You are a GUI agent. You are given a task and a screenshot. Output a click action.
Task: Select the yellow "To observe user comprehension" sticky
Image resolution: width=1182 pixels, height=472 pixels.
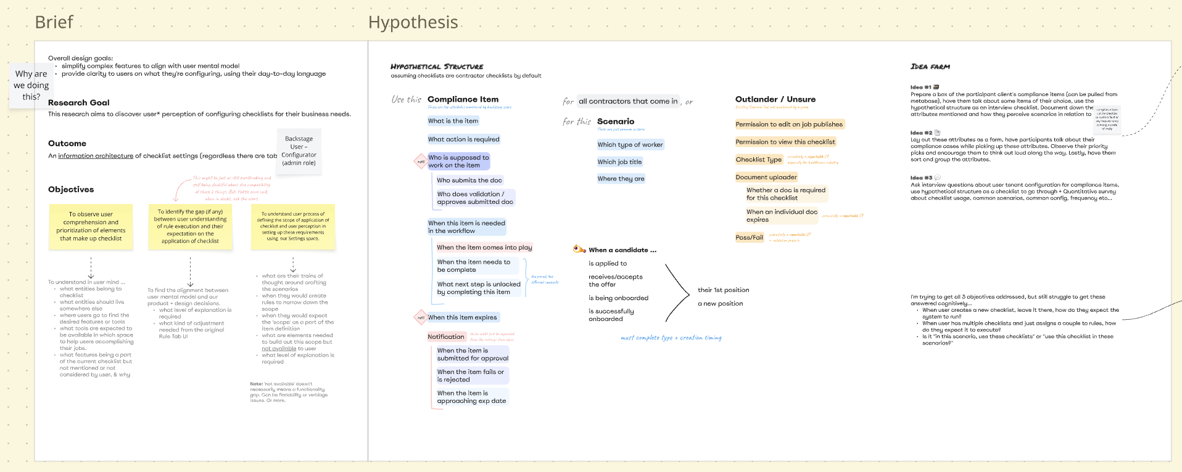pos(91,227)
